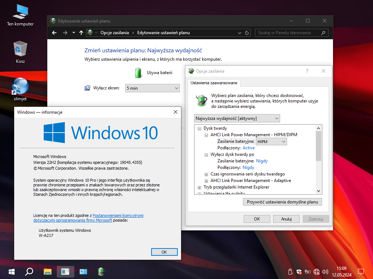Screen dimensions: 373x279
Task: Select the Ustawienia zaawansowane tab
Action: click(214, 83)
